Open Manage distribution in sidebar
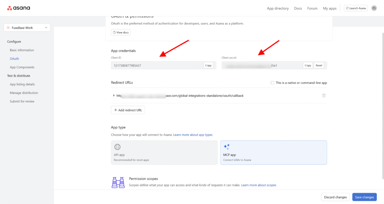 24,93
